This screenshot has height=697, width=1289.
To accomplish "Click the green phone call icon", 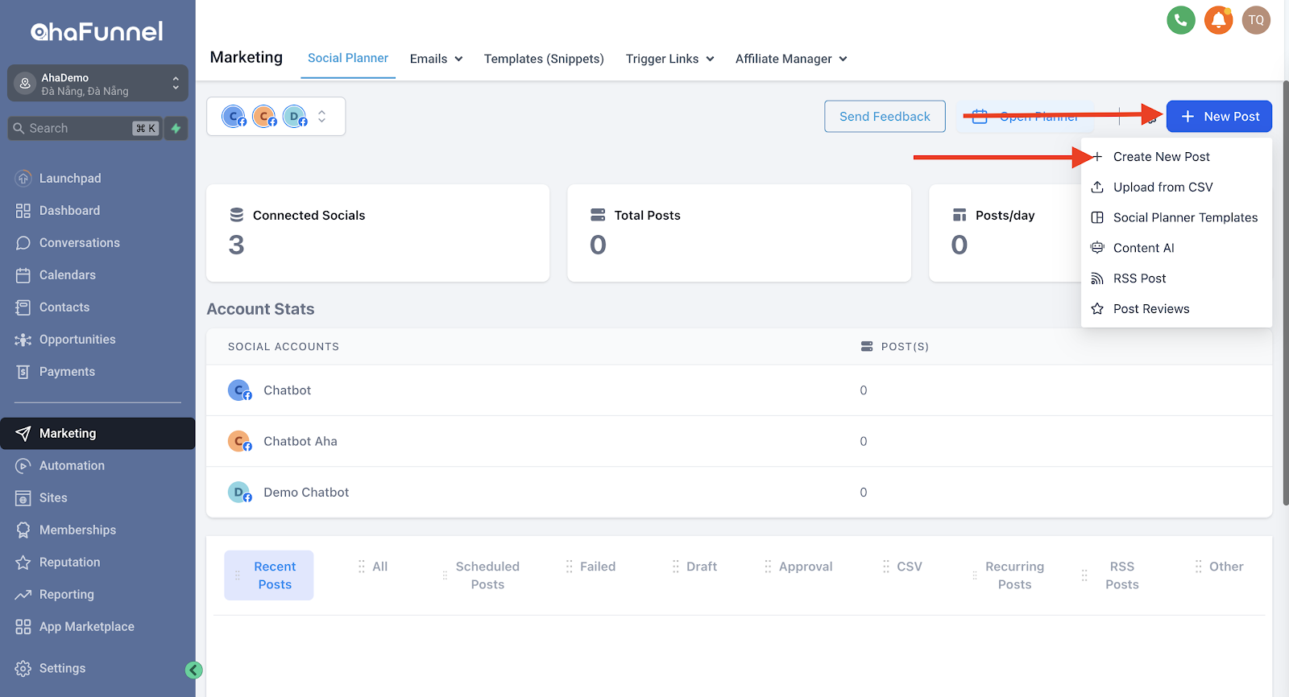I will (1181, 20).
